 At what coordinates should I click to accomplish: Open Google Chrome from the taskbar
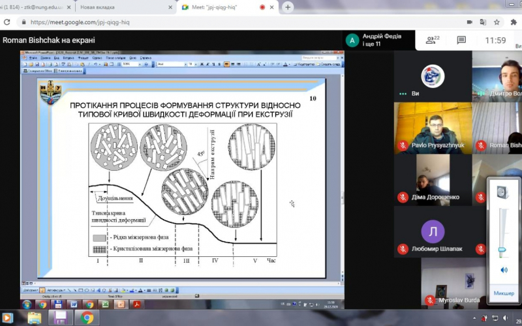click(86, 318)
